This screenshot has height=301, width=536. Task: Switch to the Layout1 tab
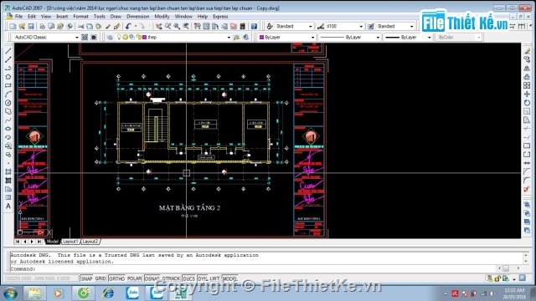pyautogui.click(x=70, y=242)
